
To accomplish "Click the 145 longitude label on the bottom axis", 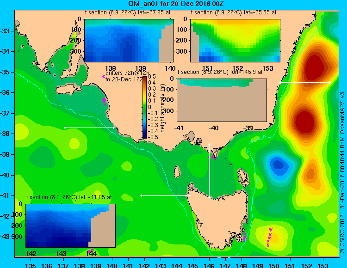I will 193,266.
